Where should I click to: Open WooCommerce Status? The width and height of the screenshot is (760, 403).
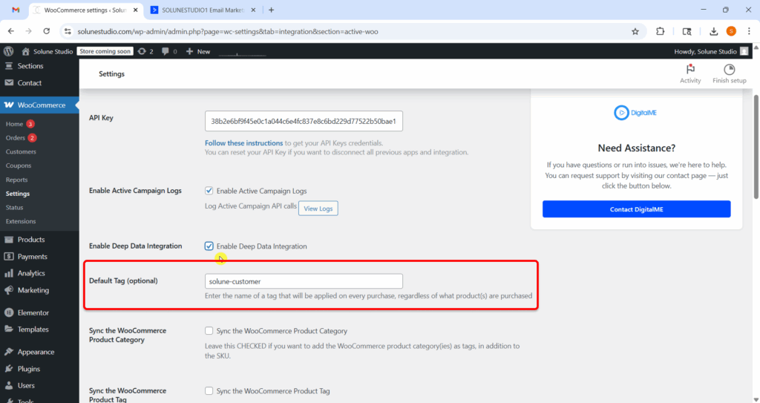[15, 207]
